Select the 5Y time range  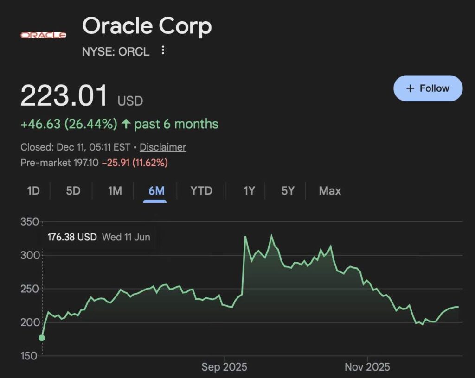[x=288, y=191]
